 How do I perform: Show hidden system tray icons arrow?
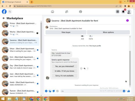coord(116,99)
